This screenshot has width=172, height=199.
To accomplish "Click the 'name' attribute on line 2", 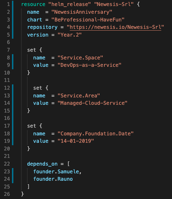I will (x=33, y=12).
